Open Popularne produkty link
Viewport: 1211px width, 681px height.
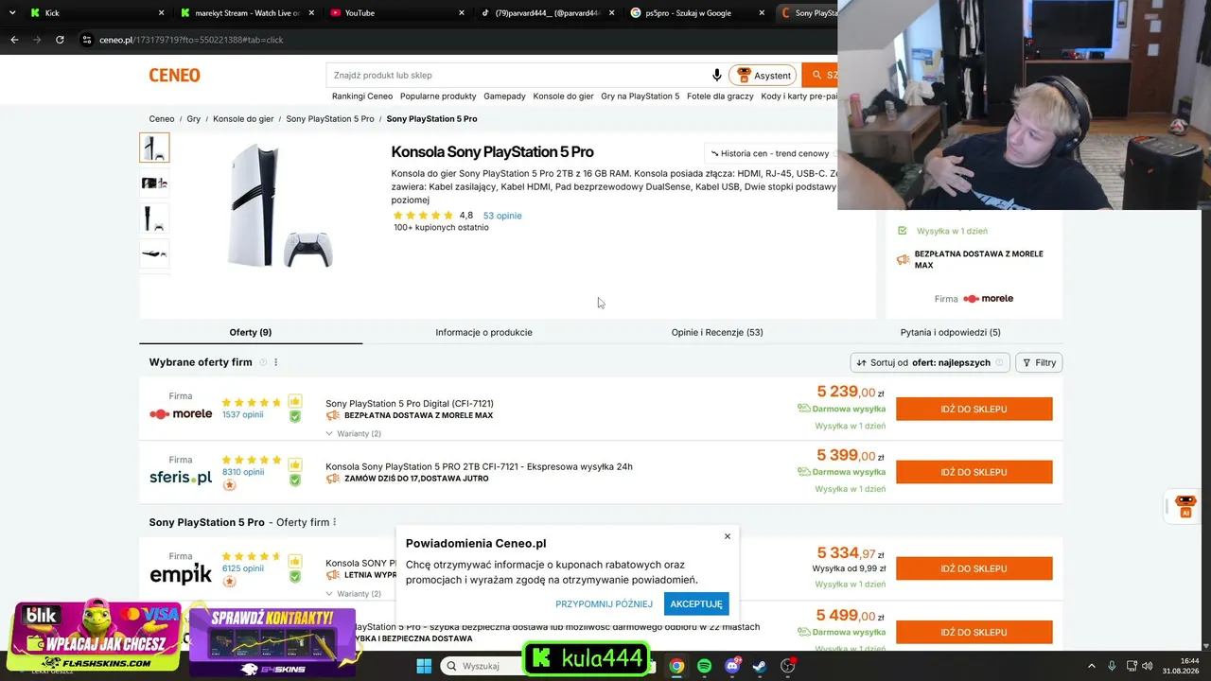point(438,96)
